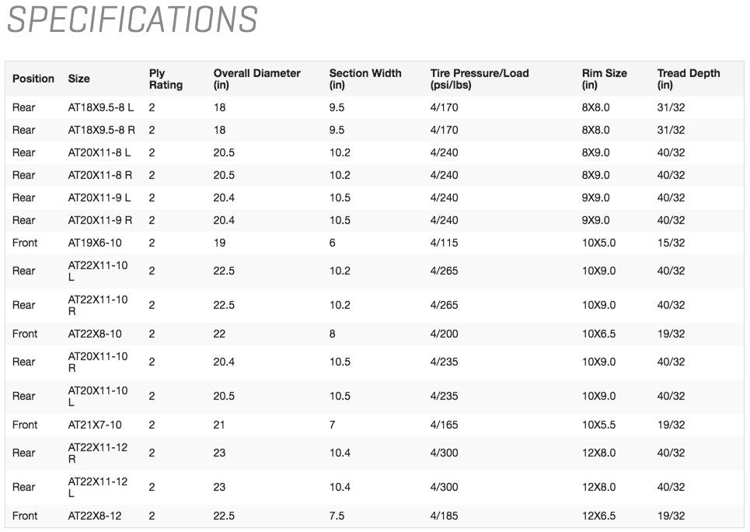Viewport: 750px width, 532px height.
Task: Select the 10X5.5 rim size cell
Action: (598, 425)
